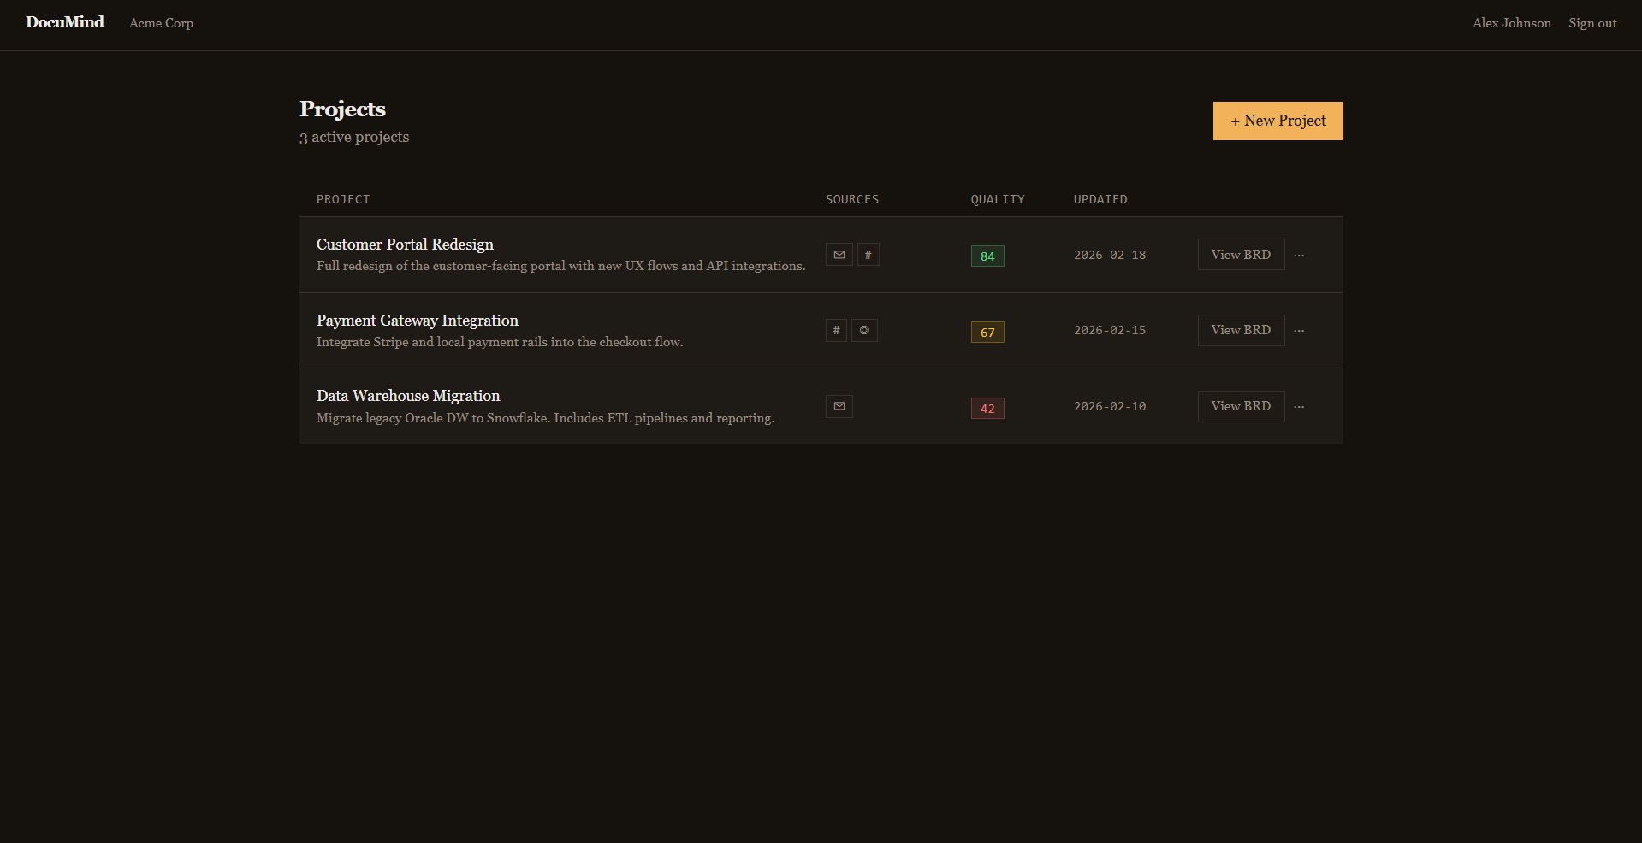
Task: Click the yellow 67 quality badge
Action: point(987,333)
